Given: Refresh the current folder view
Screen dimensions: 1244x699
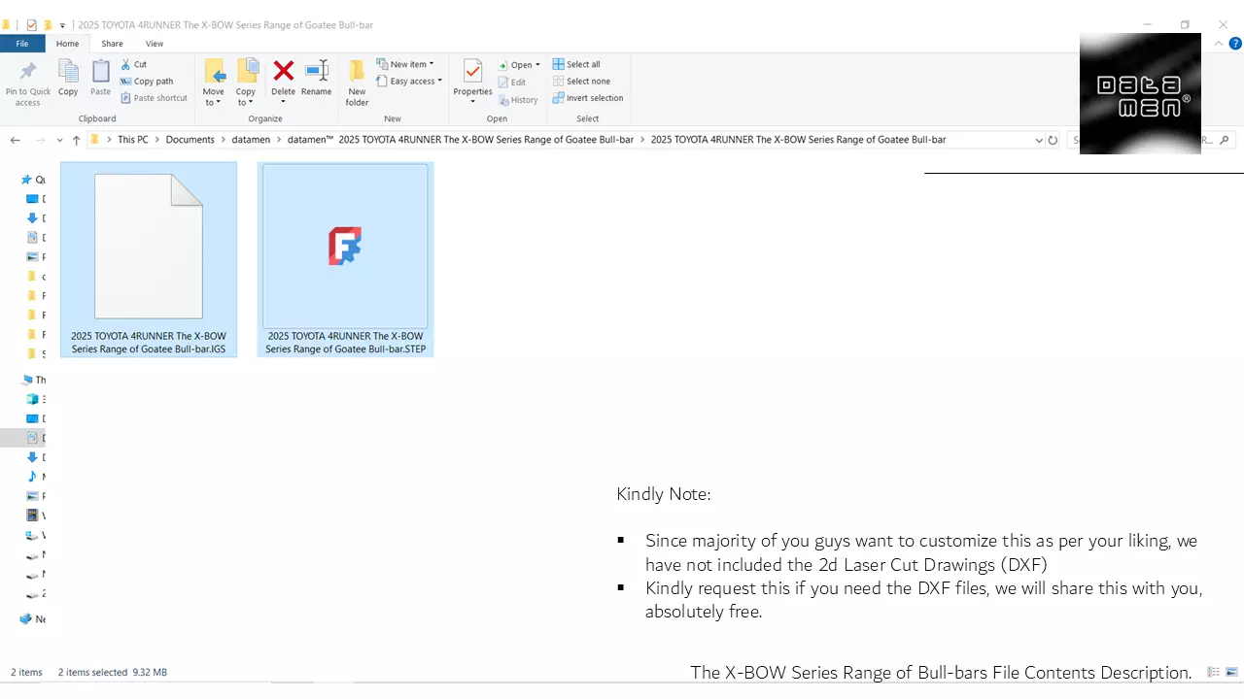Looking at the screenshot, I should point(1053,140).
